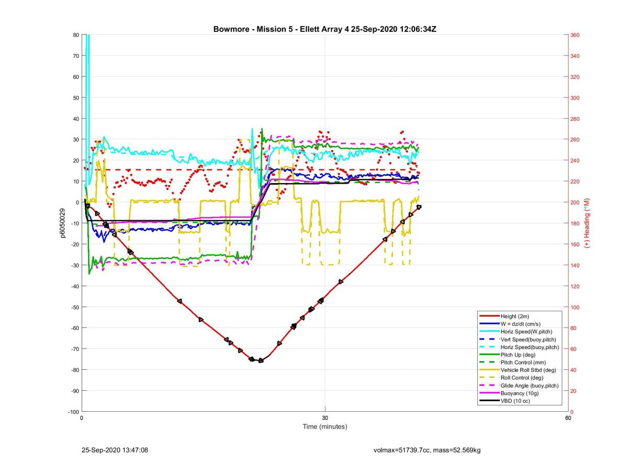
Task: Click the volmax=51739.7cc, mass=52.569kg footer text
Action: (427, 450)
